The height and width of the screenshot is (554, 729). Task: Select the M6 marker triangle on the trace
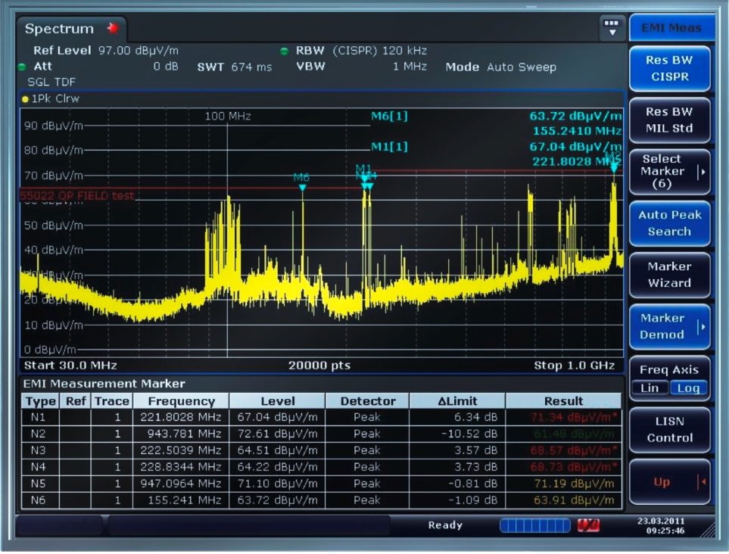(302, 187)
